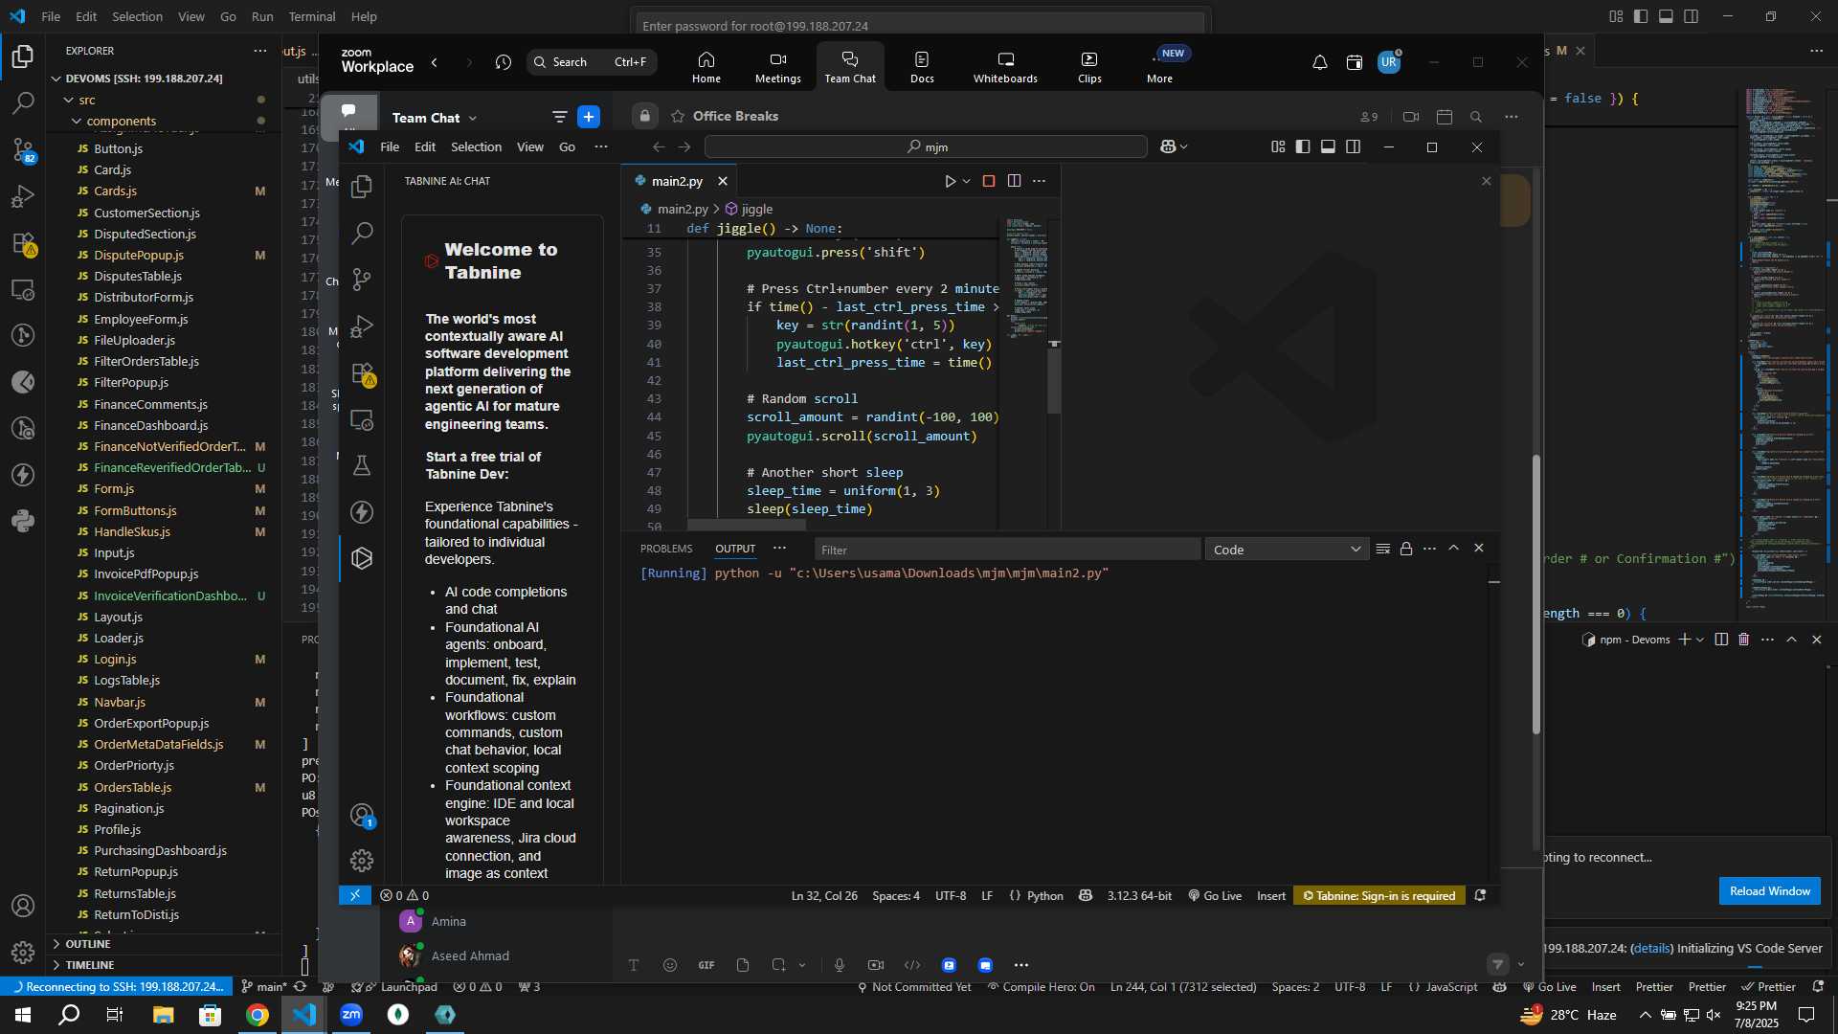Toggle audio message microphone in chat toolbar
This screenshot has height=1034, width=1838.
[840, 965]
